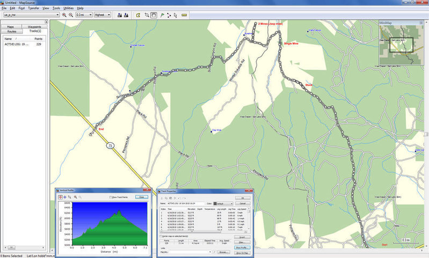This screenshot has width=429, height=258.
Task: Open the Utilities menu
Action: click(68, 8)
